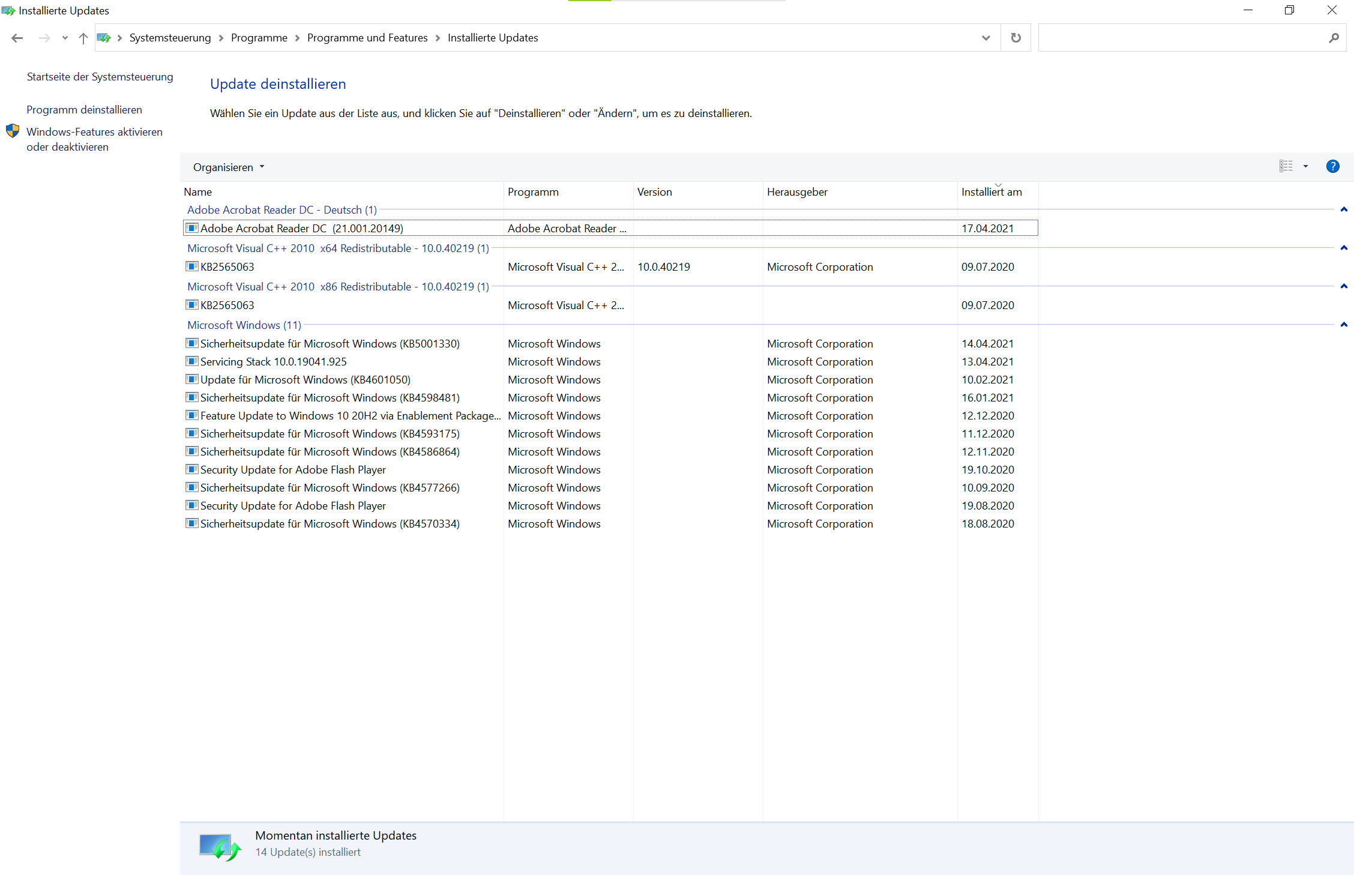Collapse the Adobe Acrobat Reader DC group
This screenshot has width=1354, height=875.
tap(1344, 209)
